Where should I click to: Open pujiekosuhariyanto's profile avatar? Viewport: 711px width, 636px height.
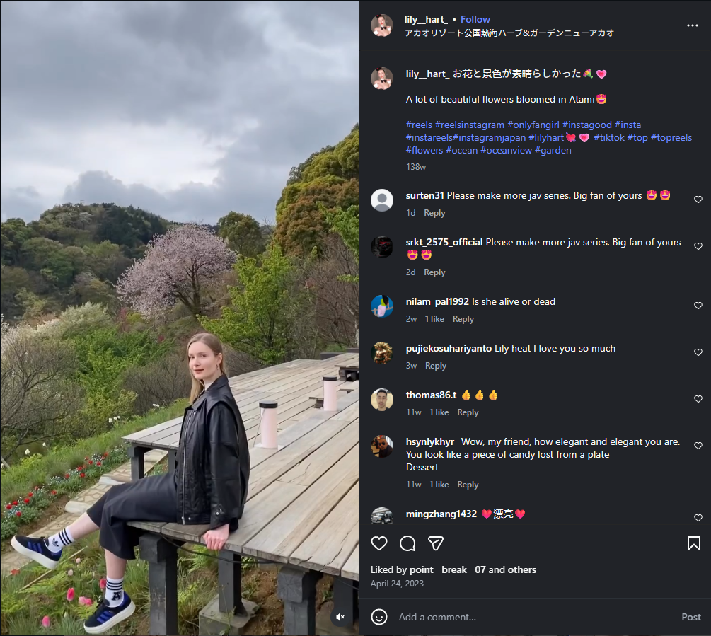tap(382, 353)
